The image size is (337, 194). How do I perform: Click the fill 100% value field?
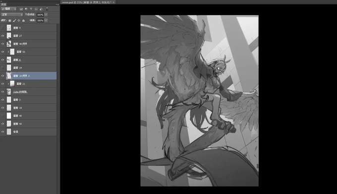point(40,20)
